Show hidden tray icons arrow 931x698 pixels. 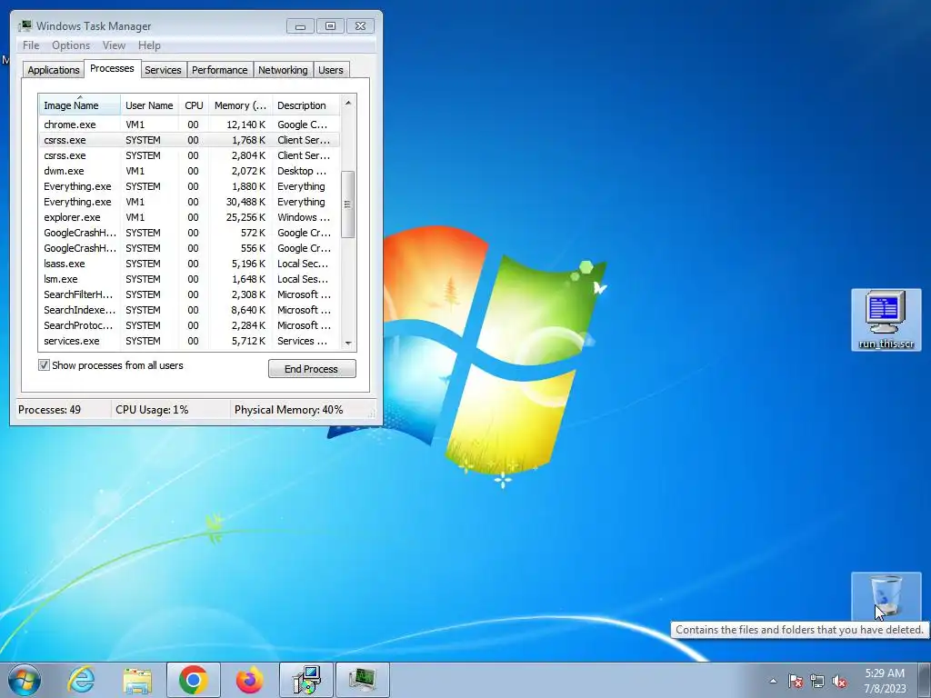pos(773,681)
